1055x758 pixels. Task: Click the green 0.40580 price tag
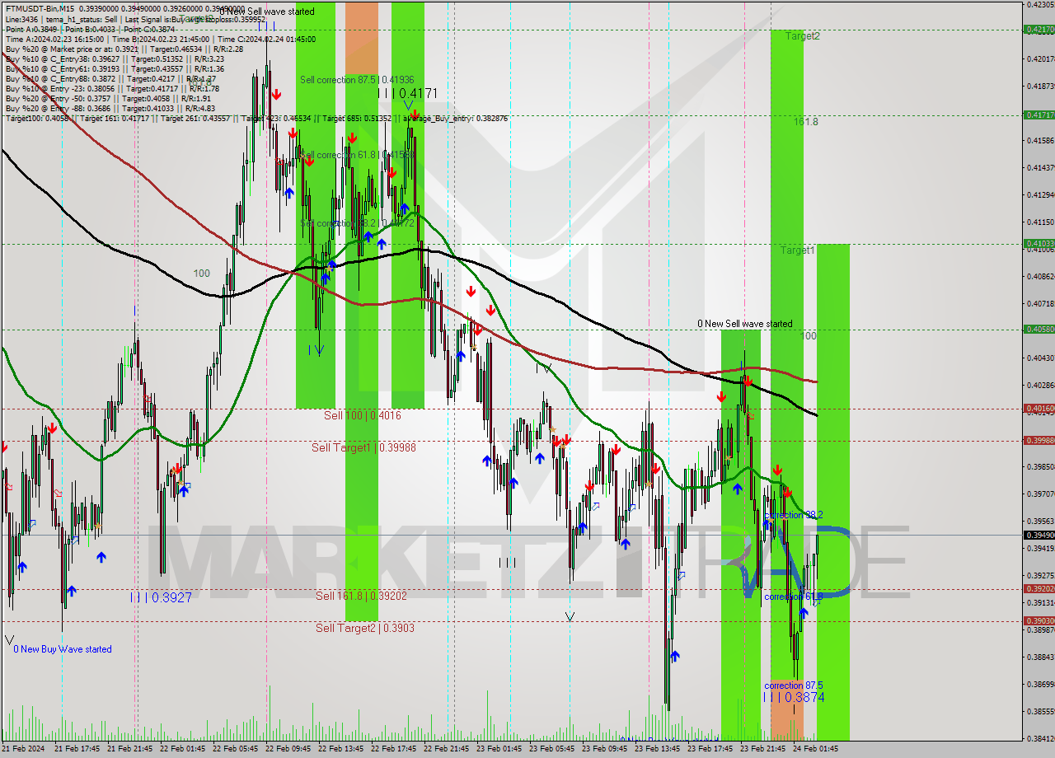1039,330
